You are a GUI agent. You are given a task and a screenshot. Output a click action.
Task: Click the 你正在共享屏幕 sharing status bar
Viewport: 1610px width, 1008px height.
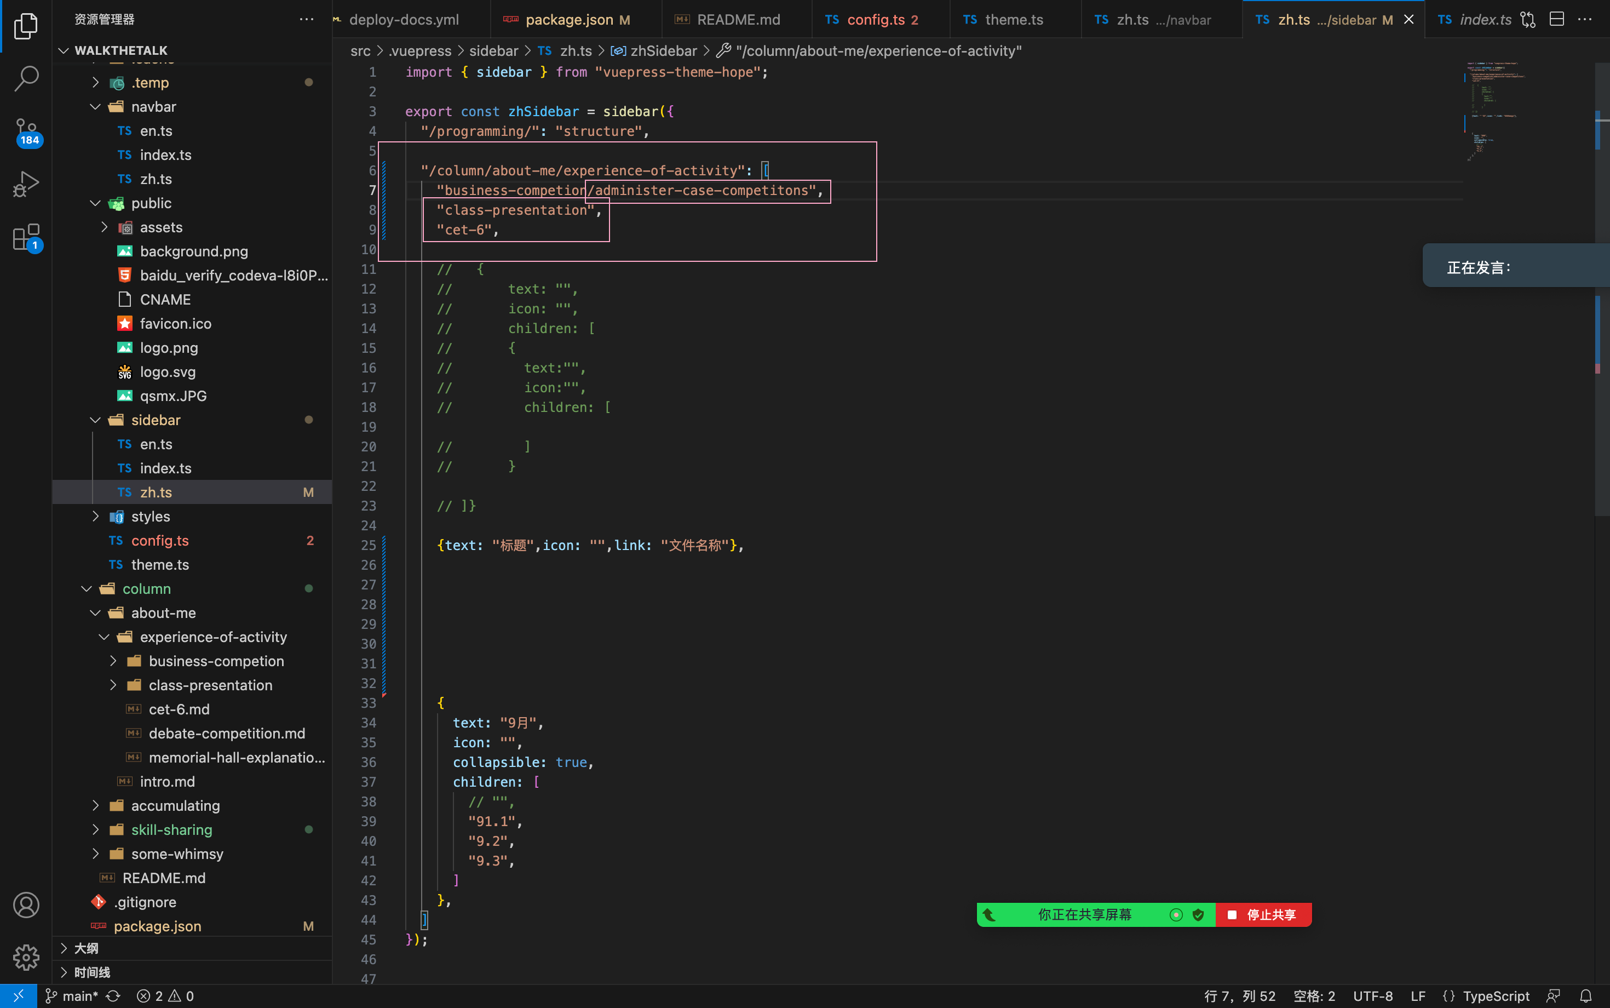pyautogui.click(x=1096, y=915)
